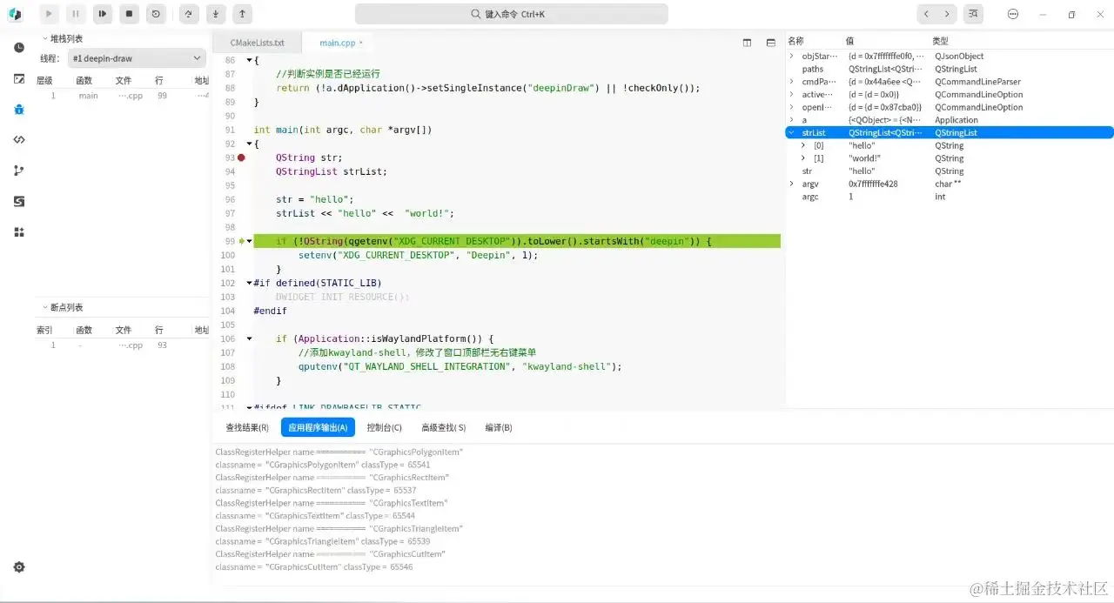The height and width of the screenshot is (603, 1114).
Task: Switch to CMakeLists.txt tab
Action: (257, 43)
